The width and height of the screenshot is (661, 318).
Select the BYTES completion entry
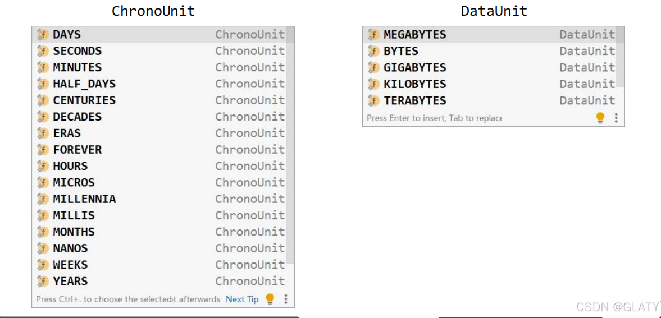(490, 51)
